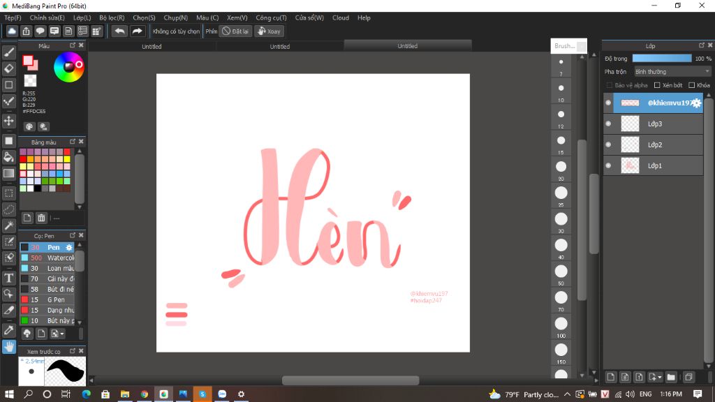This screenshot has width=715, height=402.
Task: Select the Magic Wand tool
Action: (x=8, y=225)
